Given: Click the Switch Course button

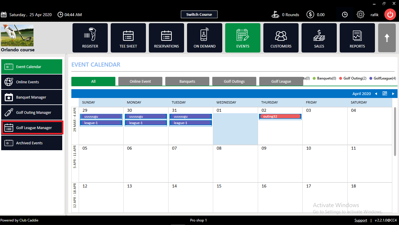Looking at the screenshot, I should click(199, 14).
